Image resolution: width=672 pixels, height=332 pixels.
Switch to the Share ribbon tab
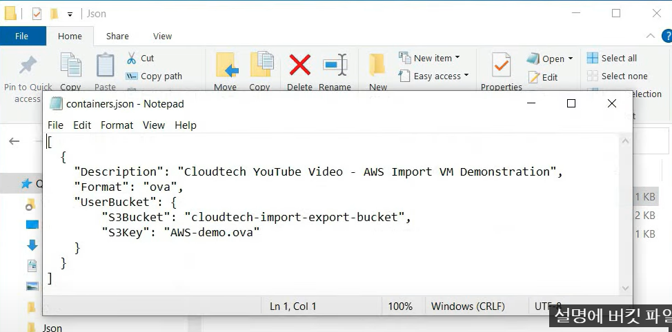tap(117, 36)
